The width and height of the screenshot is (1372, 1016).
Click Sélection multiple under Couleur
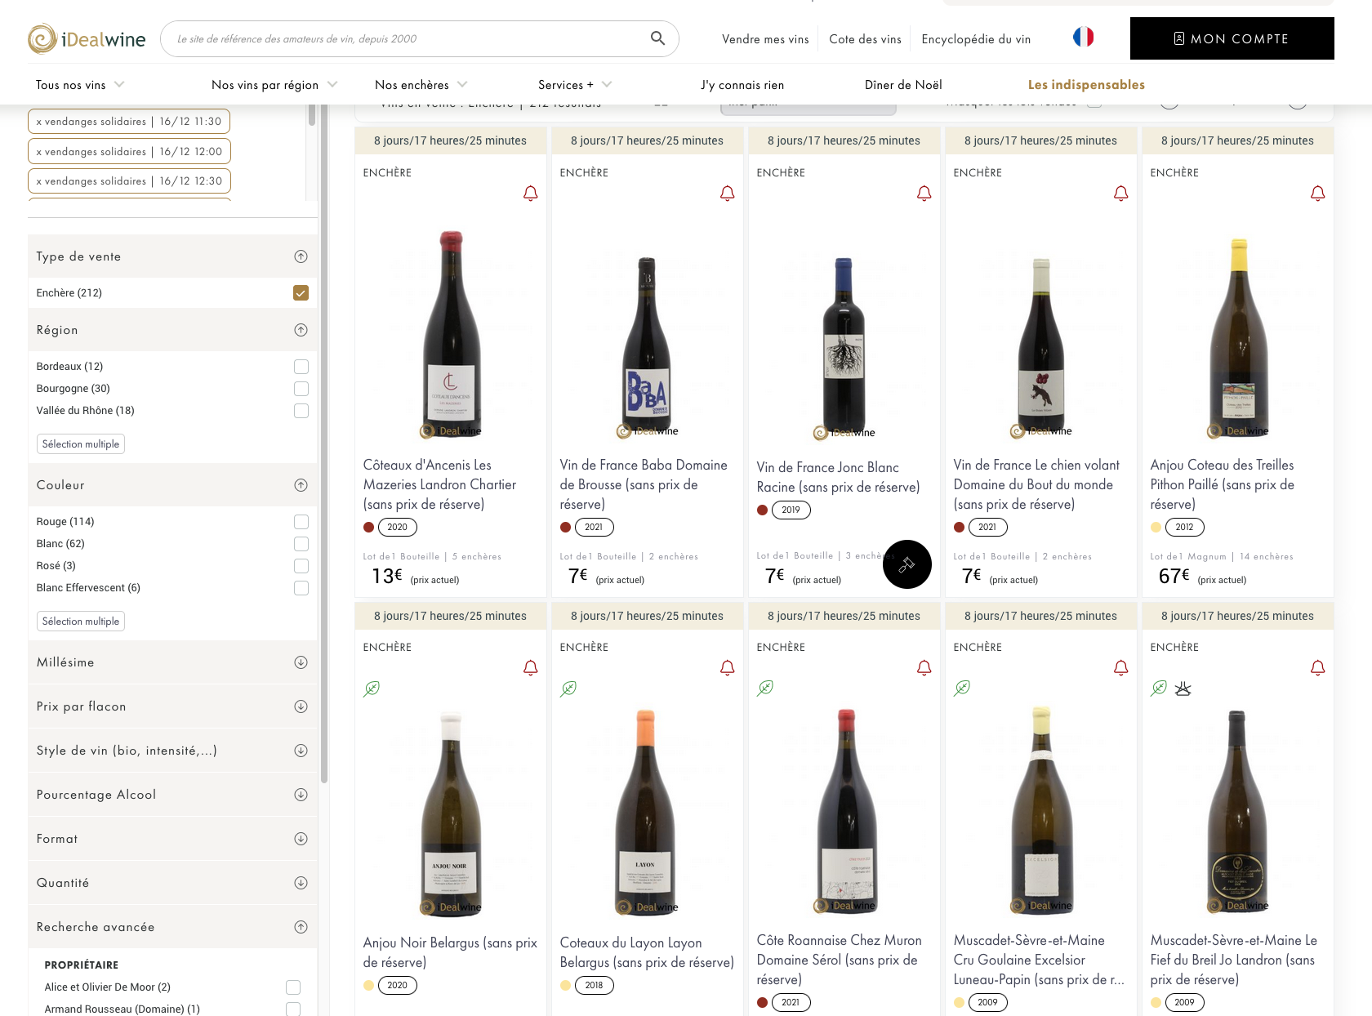(81, 622)
